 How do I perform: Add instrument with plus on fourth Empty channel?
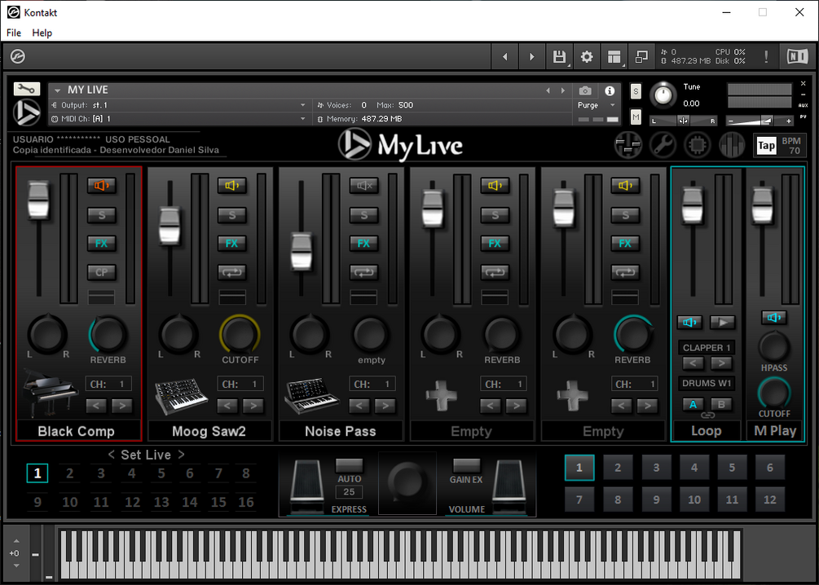442,396
